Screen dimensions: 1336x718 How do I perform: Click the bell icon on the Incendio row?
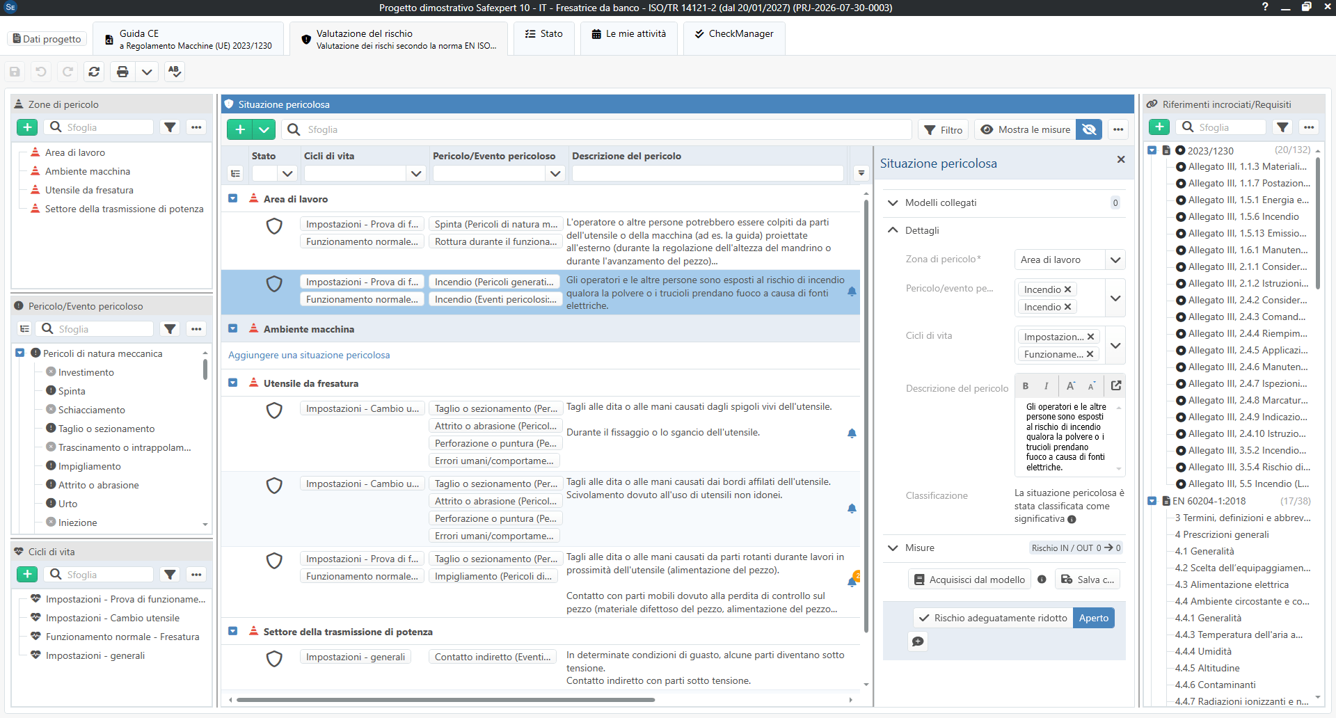point(852,292)
